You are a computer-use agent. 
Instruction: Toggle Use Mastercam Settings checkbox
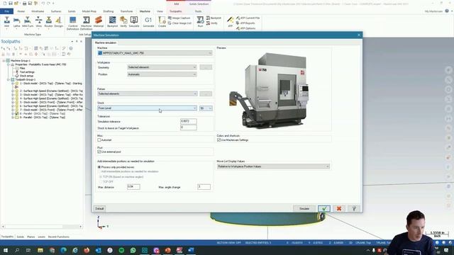pos(219,140)
